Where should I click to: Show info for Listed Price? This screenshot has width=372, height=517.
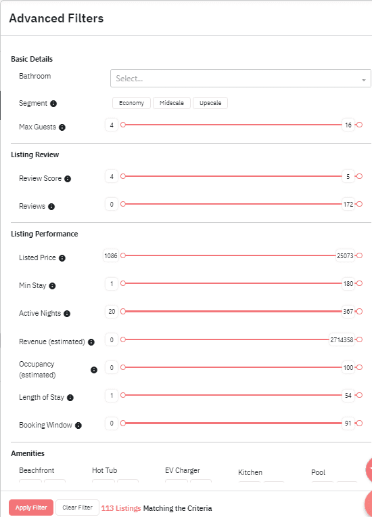click(x=62, y=258)
